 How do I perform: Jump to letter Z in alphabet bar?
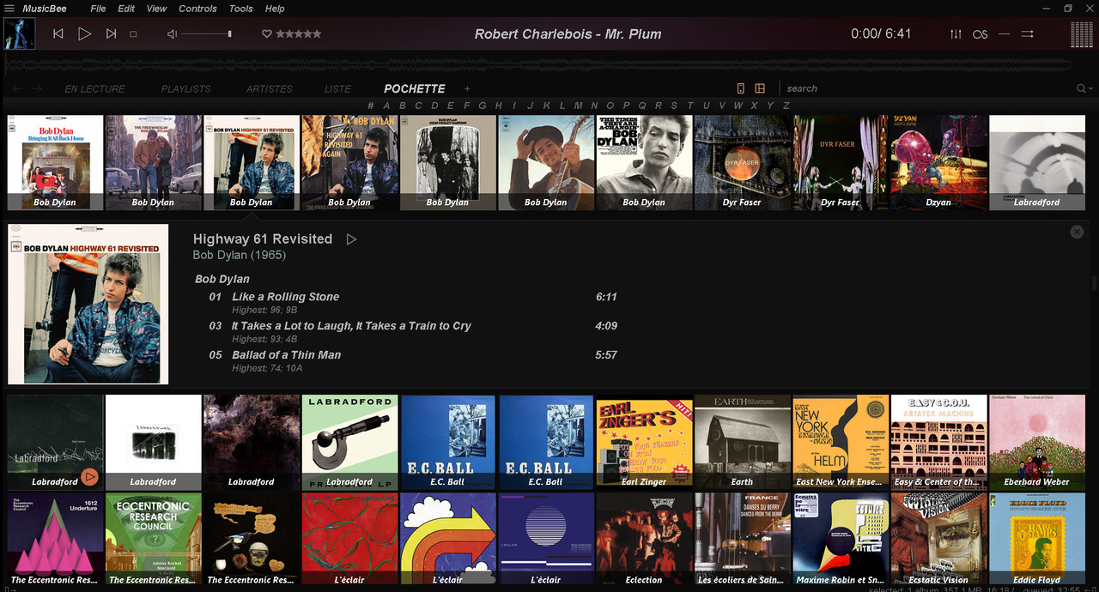[786, 106]
